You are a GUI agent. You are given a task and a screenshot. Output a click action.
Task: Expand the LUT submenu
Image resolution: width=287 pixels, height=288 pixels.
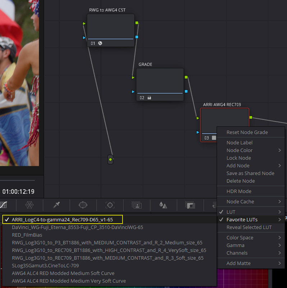251,212
